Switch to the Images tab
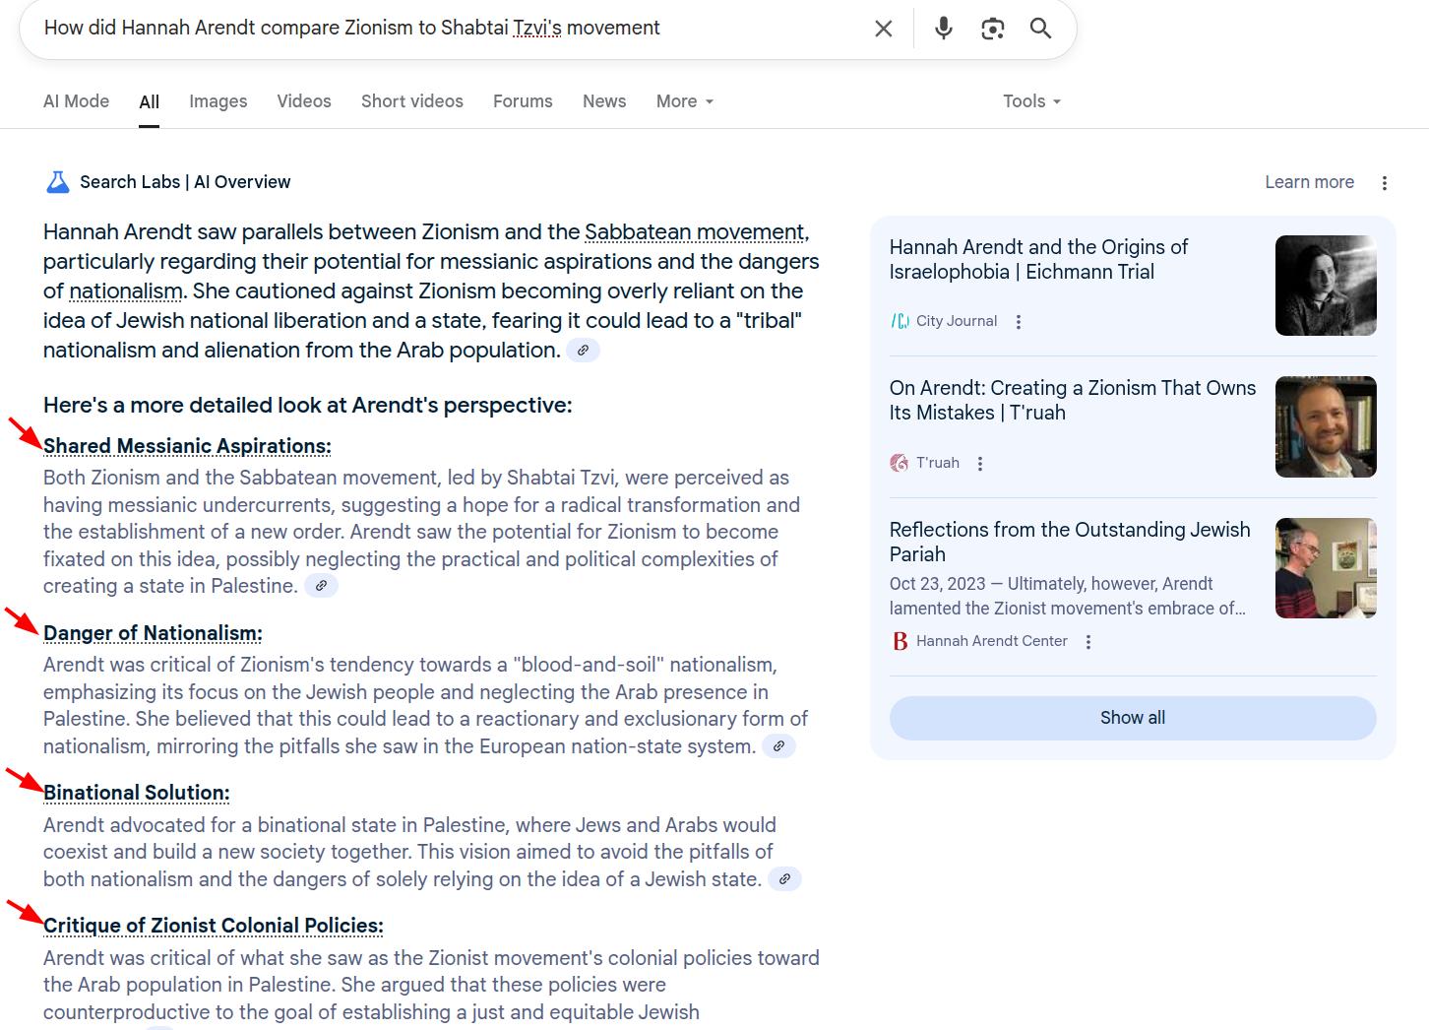The height and width of the screenshot is (1030, 1429). pos(217,101)
